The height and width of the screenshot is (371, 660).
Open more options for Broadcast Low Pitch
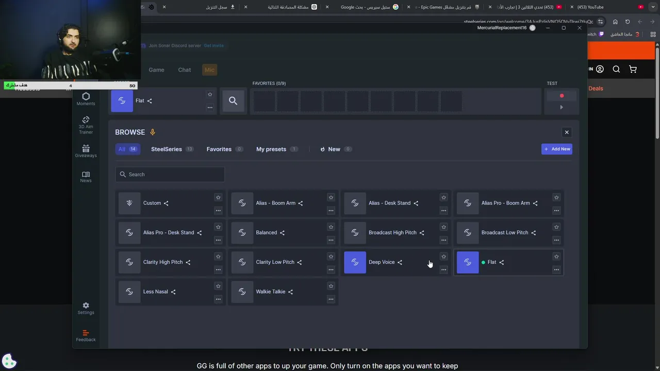pyautogui.click(x=556, y=240)
